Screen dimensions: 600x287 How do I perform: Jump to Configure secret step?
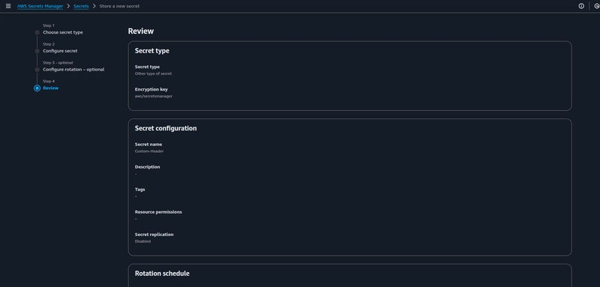click(60, 51)
